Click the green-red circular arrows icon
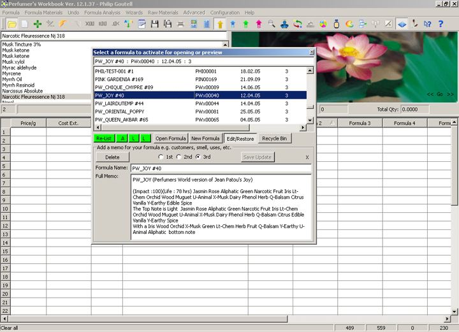Image resolution: width=459 pixels, height=332 pixels. 298,24
